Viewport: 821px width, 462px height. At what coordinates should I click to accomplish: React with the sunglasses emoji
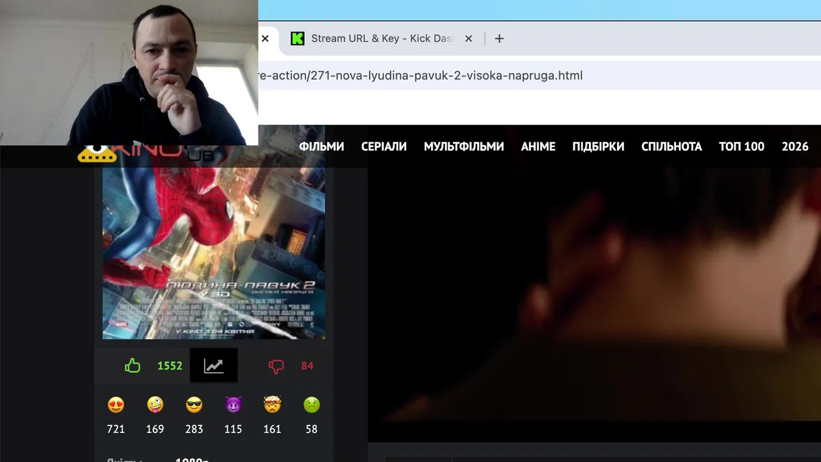194,405
